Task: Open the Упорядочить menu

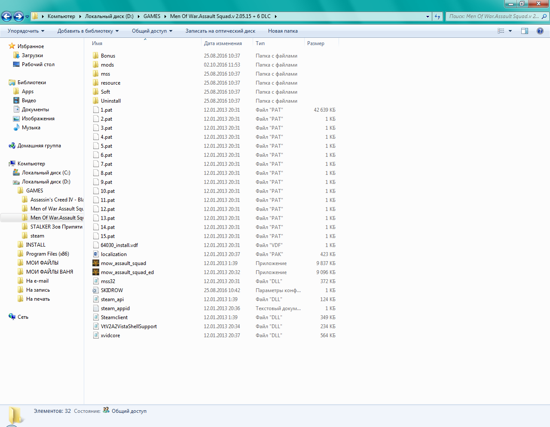Action: 26,31
